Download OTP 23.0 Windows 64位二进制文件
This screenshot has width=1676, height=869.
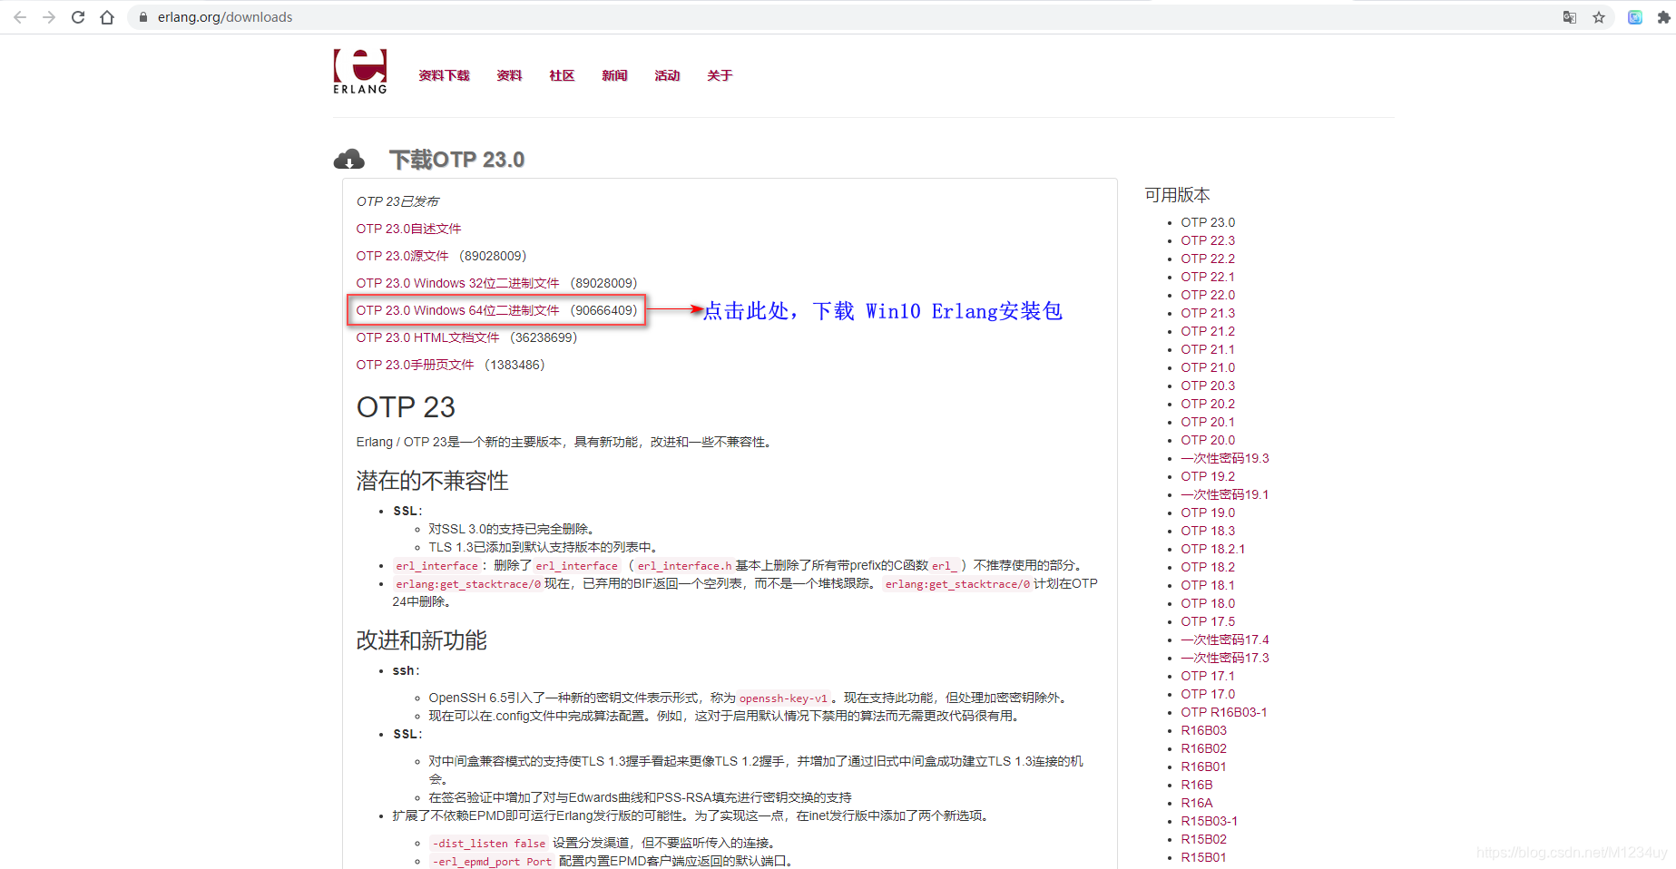457,310
